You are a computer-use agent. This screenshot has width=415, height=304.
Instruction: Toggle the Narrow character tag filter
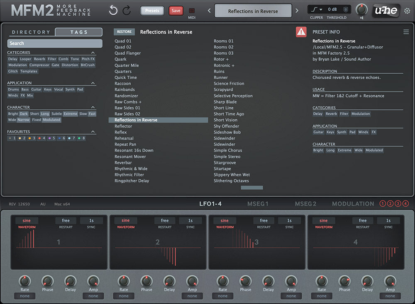(24, 120)
